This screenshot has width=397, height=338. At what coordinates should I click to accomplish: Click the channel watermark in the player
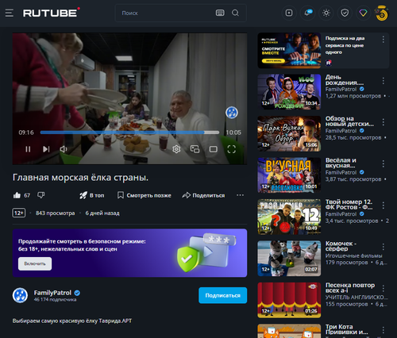(x=232, y=113)
